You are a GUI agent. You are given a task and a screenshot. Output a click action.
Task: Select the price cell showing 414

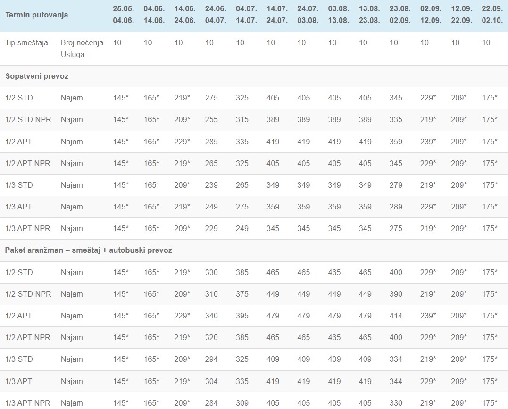(x=396, y=316)
